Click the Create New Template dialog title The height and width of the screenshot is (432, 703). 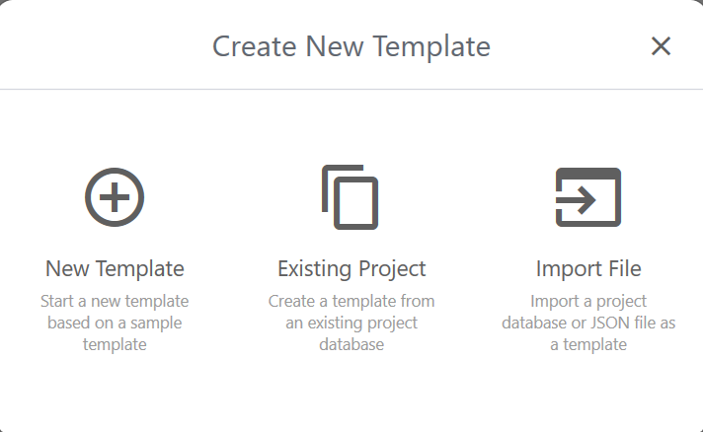(x=351, y=45)
